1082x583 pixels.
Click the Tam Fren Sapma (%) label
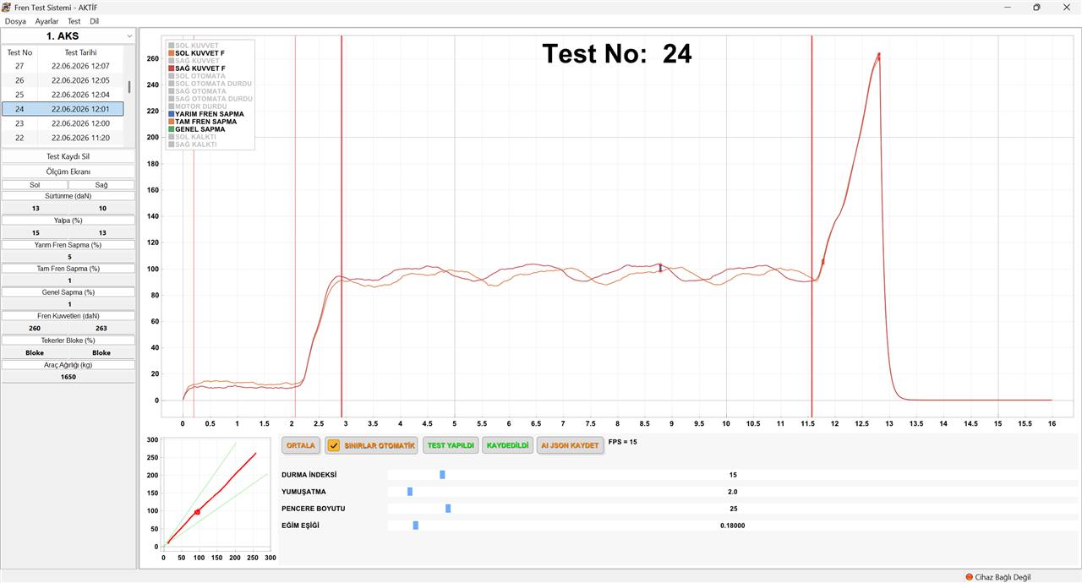point(68,268)
